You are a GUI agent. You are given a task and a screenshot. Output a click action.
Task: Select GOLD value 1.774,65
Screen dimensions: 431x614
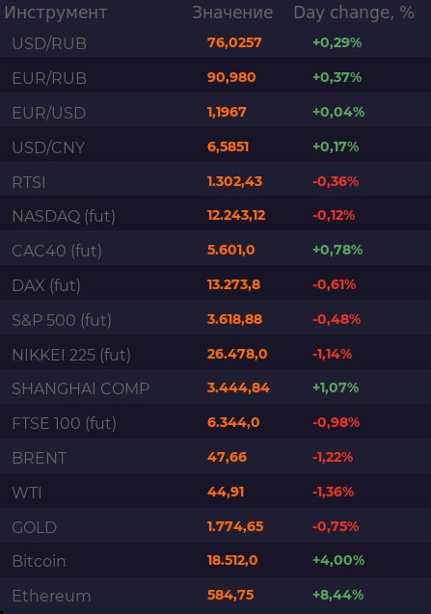click(235, 526)
